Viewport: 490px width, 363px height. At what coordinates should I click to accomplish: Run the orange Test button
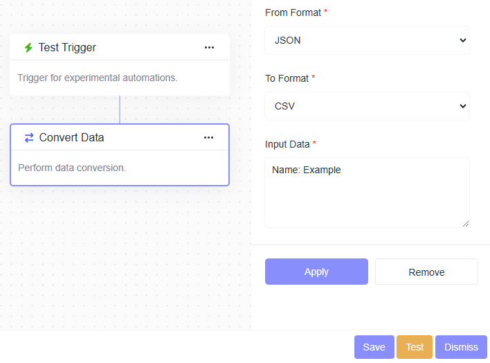(x=415, y=347)
